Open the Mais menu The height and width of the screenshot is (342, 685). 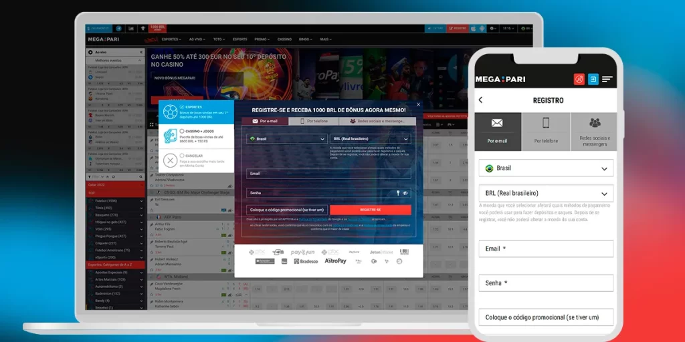(x=326, y=39)
